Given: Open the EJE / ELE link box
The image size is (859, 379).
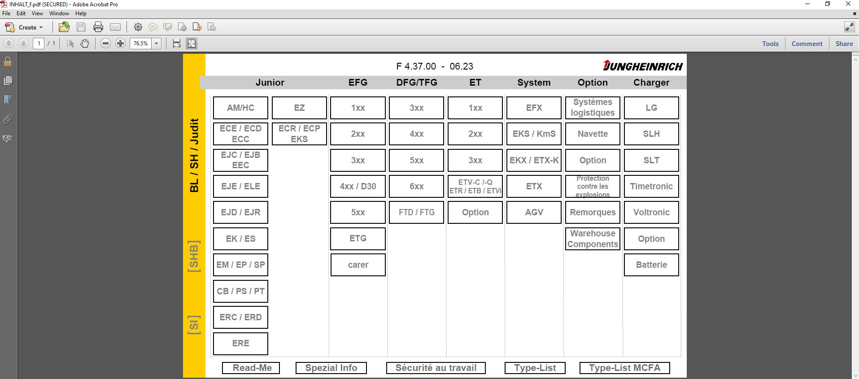Looking at the screenshot, I should coord(240,186).
